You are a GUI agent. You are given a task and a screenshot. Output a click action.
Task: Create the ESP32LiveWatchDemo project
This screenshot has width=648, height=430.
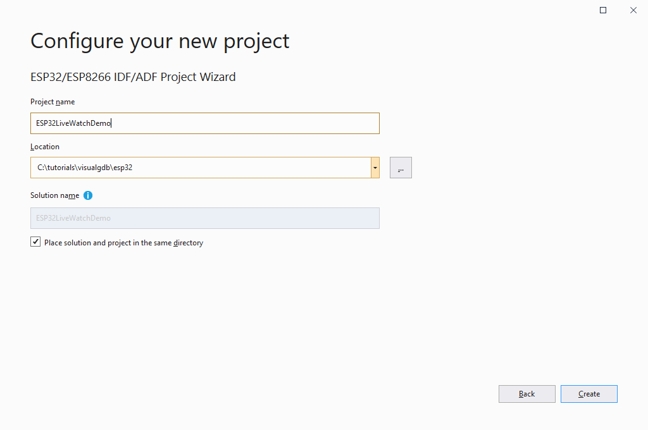tap(589, 394)
